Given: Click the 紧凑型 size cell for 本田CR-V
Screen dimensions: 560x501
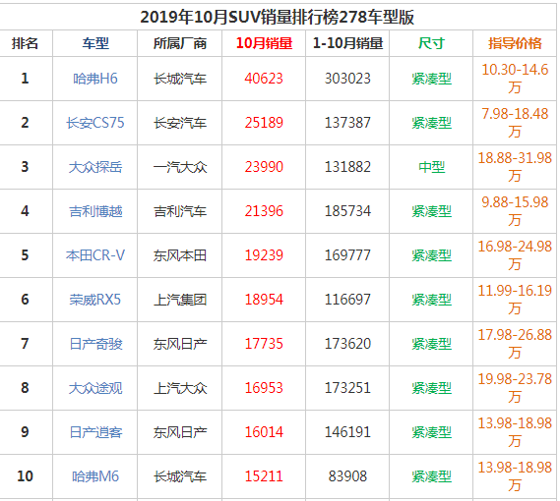Looking at the screenshot, I should (x=431, y=255).
